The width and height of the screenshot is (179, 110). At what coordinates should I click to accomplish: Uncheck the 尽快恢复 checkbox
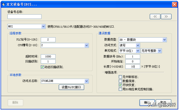click(x=120, y=85)
